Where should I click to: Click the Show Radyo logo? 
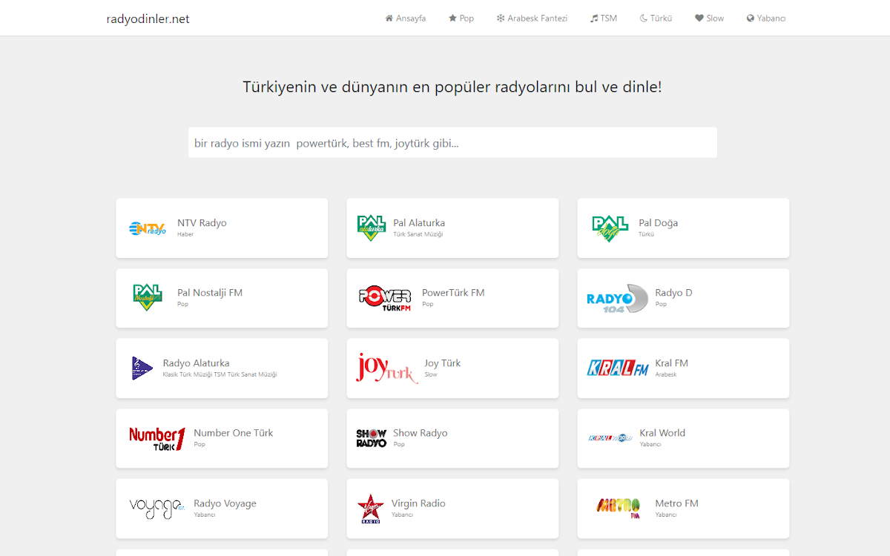(372, 438)
